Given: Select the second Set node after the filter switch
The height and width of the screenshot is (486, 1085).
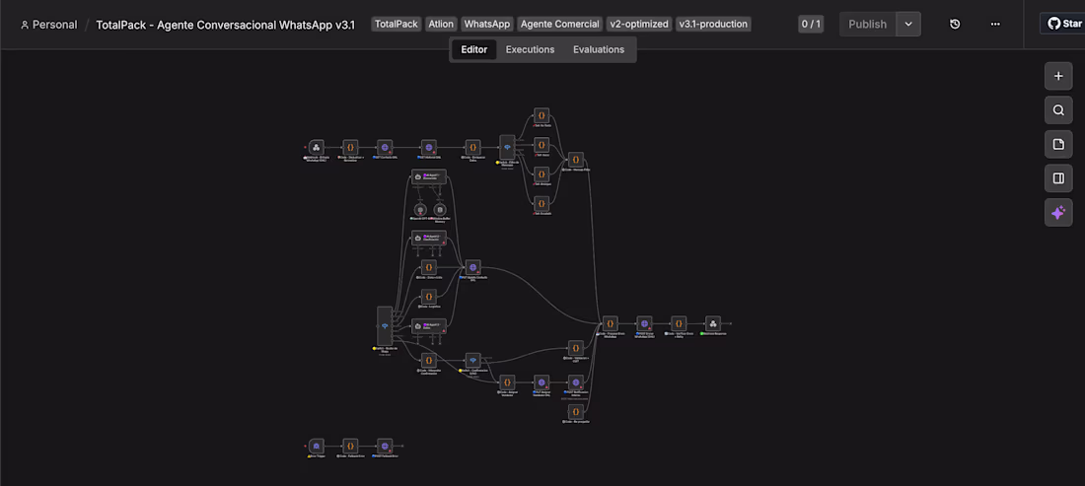Looking at the screenshot, I should tap(542, 145).
